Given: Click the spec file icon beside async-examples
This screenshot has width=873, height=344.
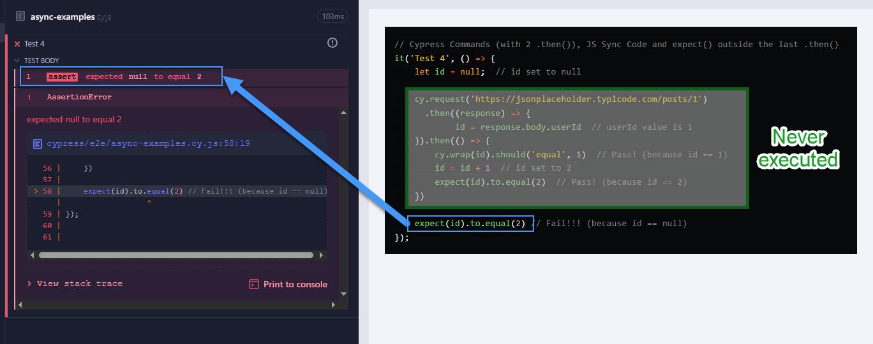Looking at the screenshot, I should 21,16.
